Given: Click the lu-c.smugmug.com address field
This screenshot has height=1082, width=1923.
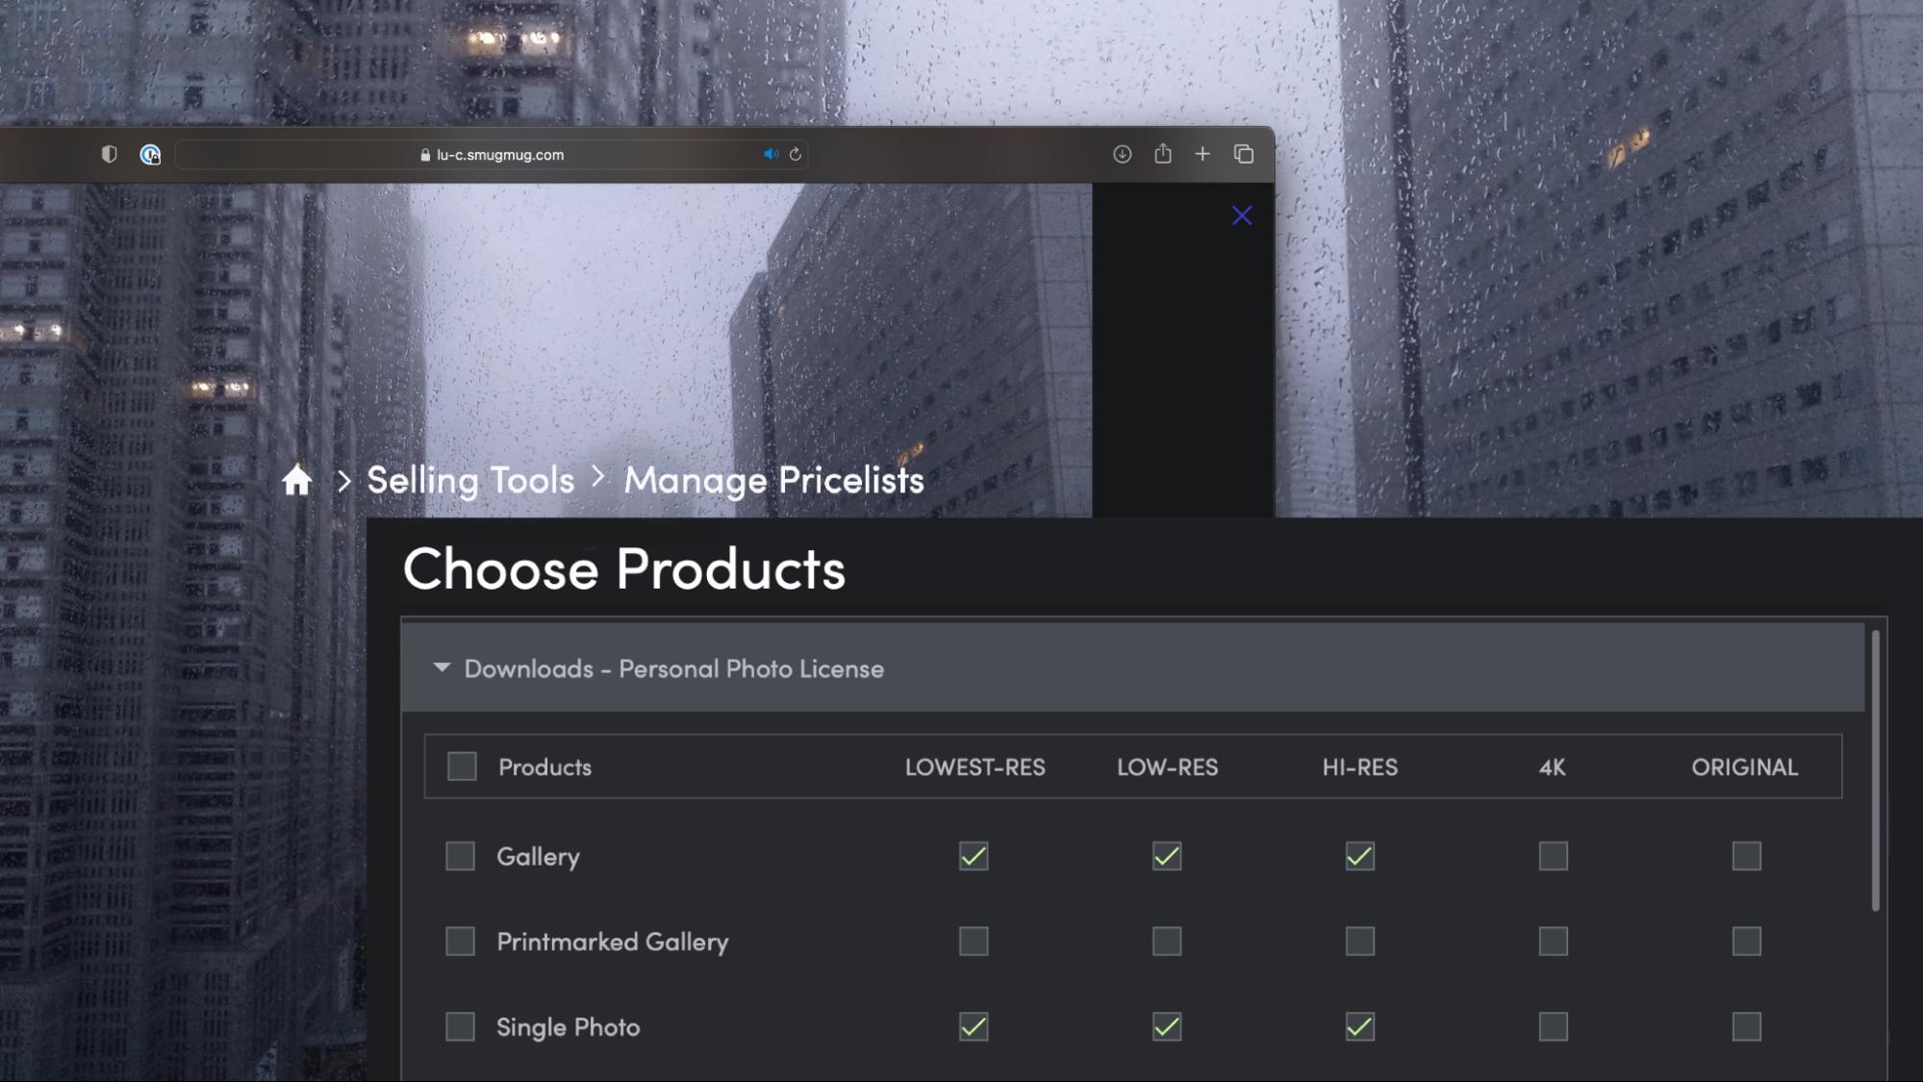Looking at the screenshot, I should pyautogui.click(x=499, y=154).
